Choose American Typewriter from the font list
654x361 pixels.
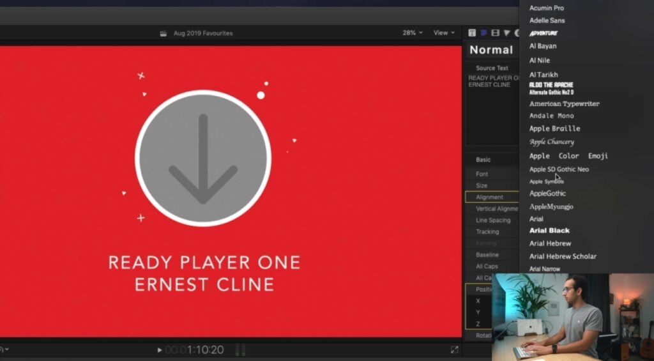pos(564,104)
